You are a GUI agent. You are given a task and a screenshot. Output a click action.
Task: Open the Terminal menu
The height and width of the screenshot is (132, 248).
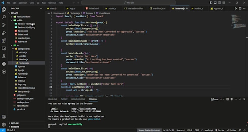[52, 3]
